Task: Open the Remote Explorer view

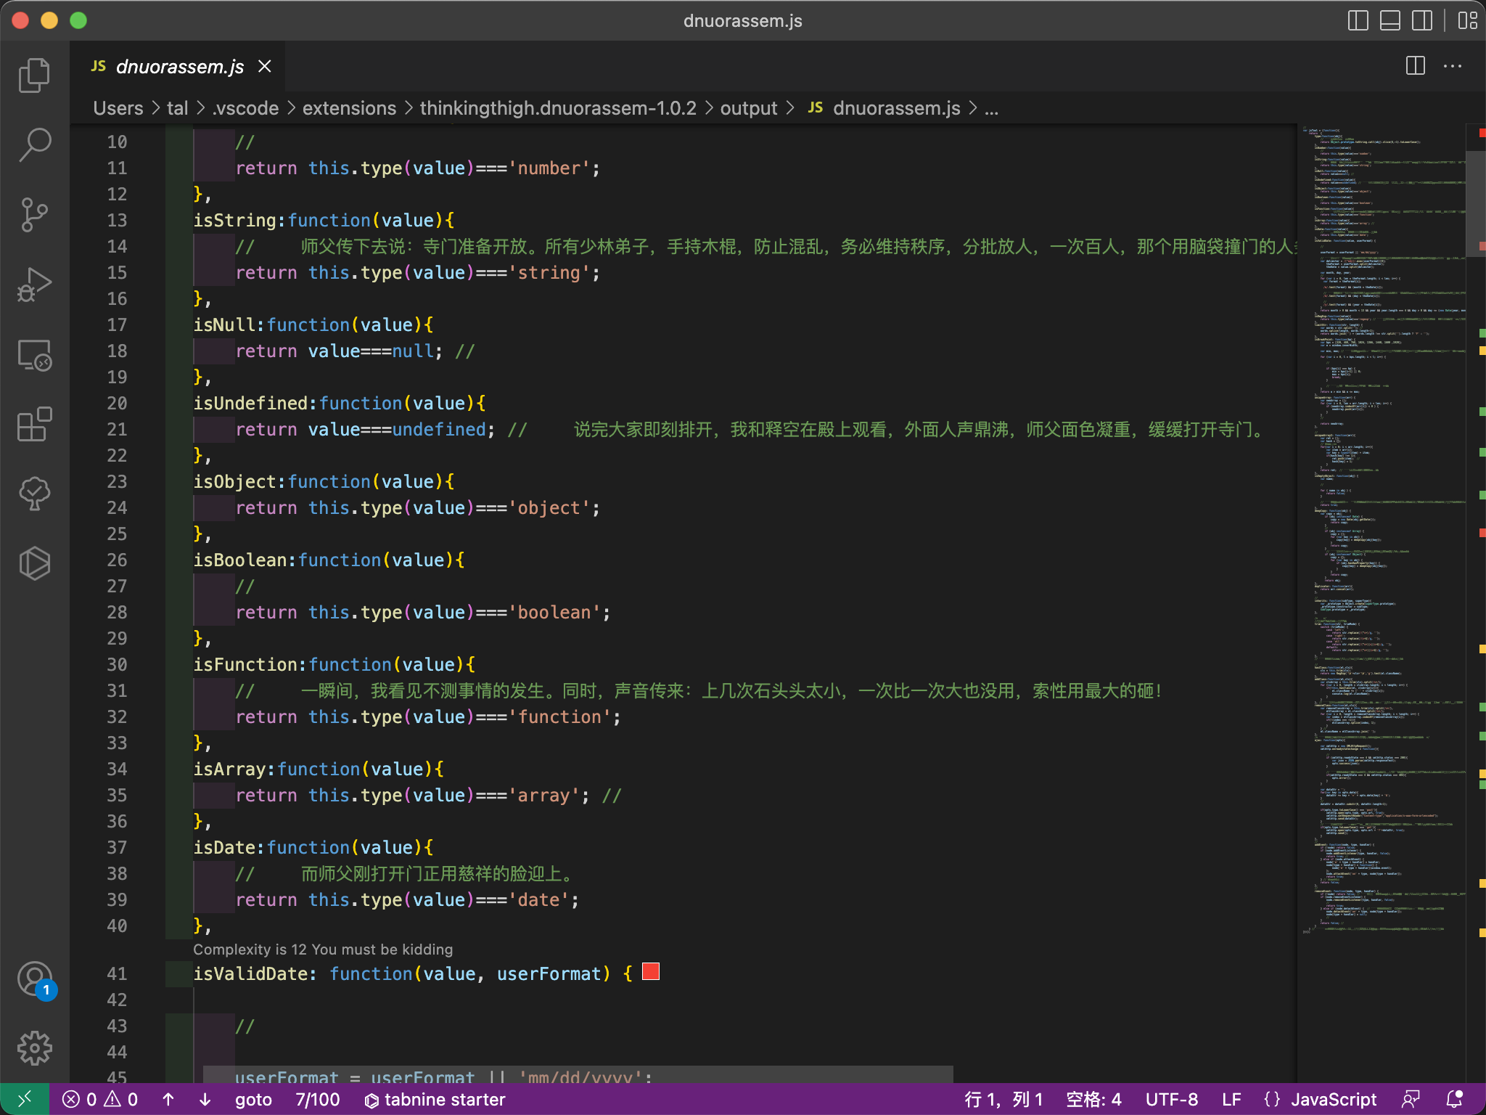Action: [x=34, y=355]
